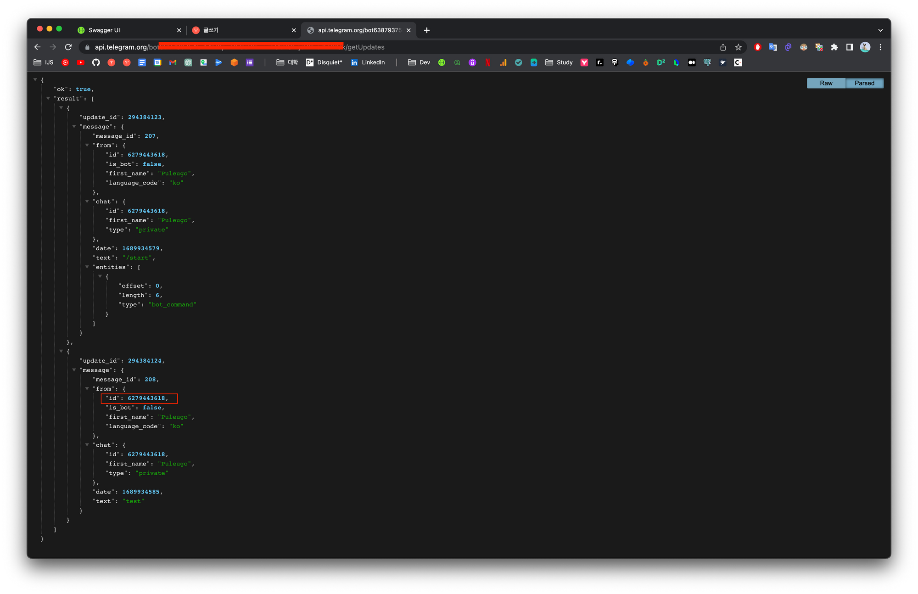Collapse the "entities" array node
The width and height of the screenshot is (918, 594).
tap(87, 267)
